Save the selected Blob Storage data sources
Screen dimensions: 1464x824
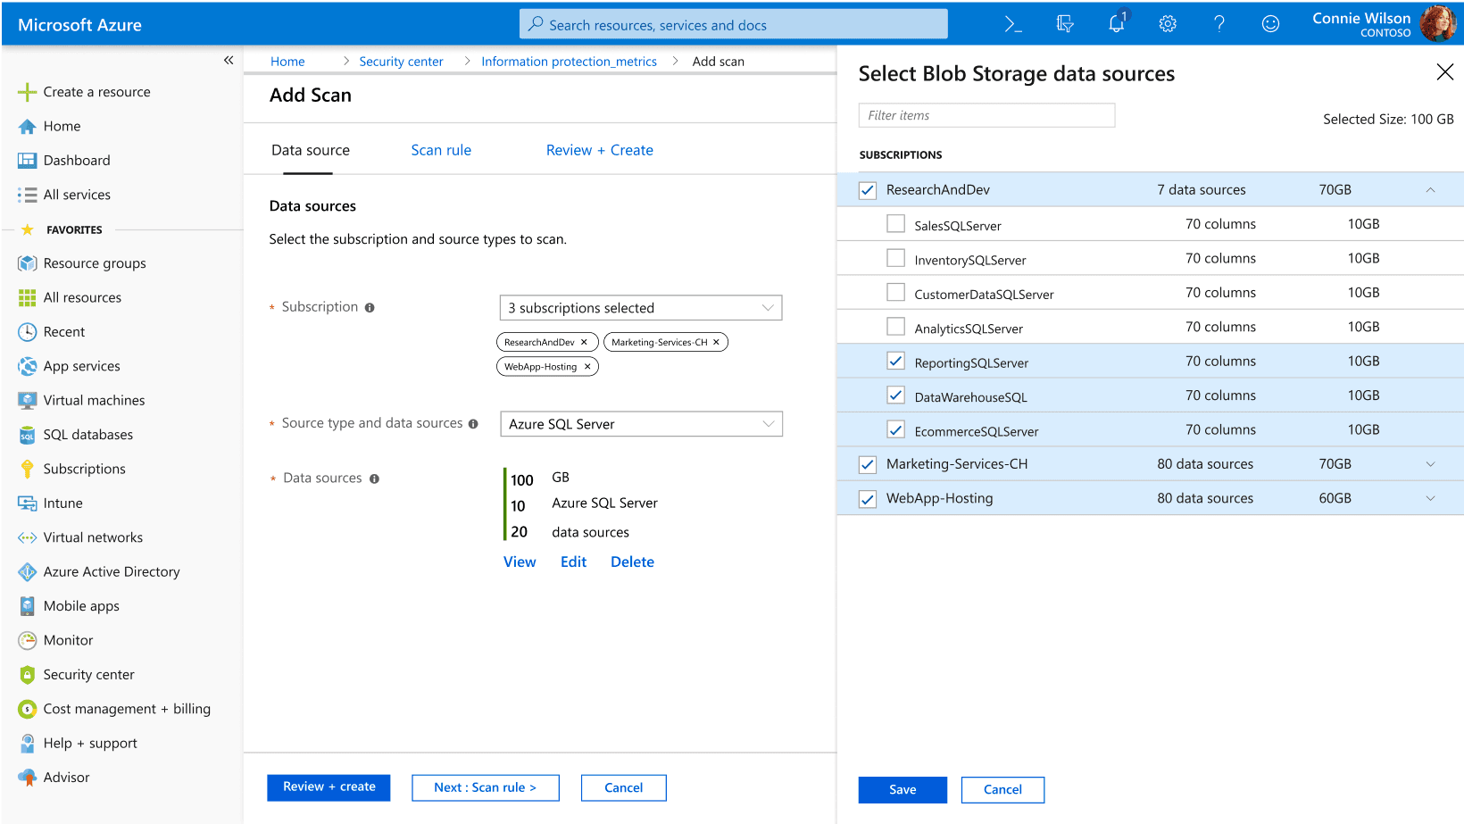(903, 789)
